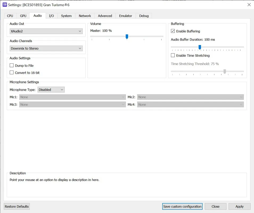
Task: Open the System tab
Action: [66, 16]
